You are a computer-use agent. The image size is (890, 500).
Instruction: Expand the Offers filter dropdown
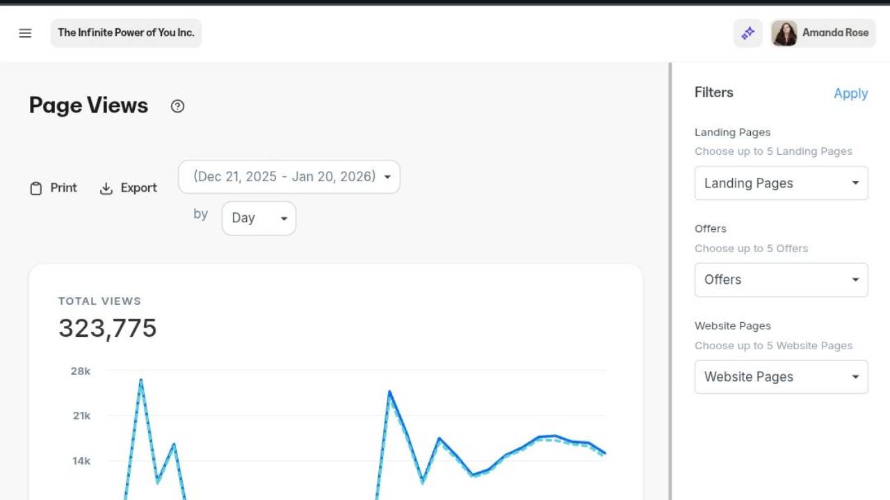pos(781,280)
